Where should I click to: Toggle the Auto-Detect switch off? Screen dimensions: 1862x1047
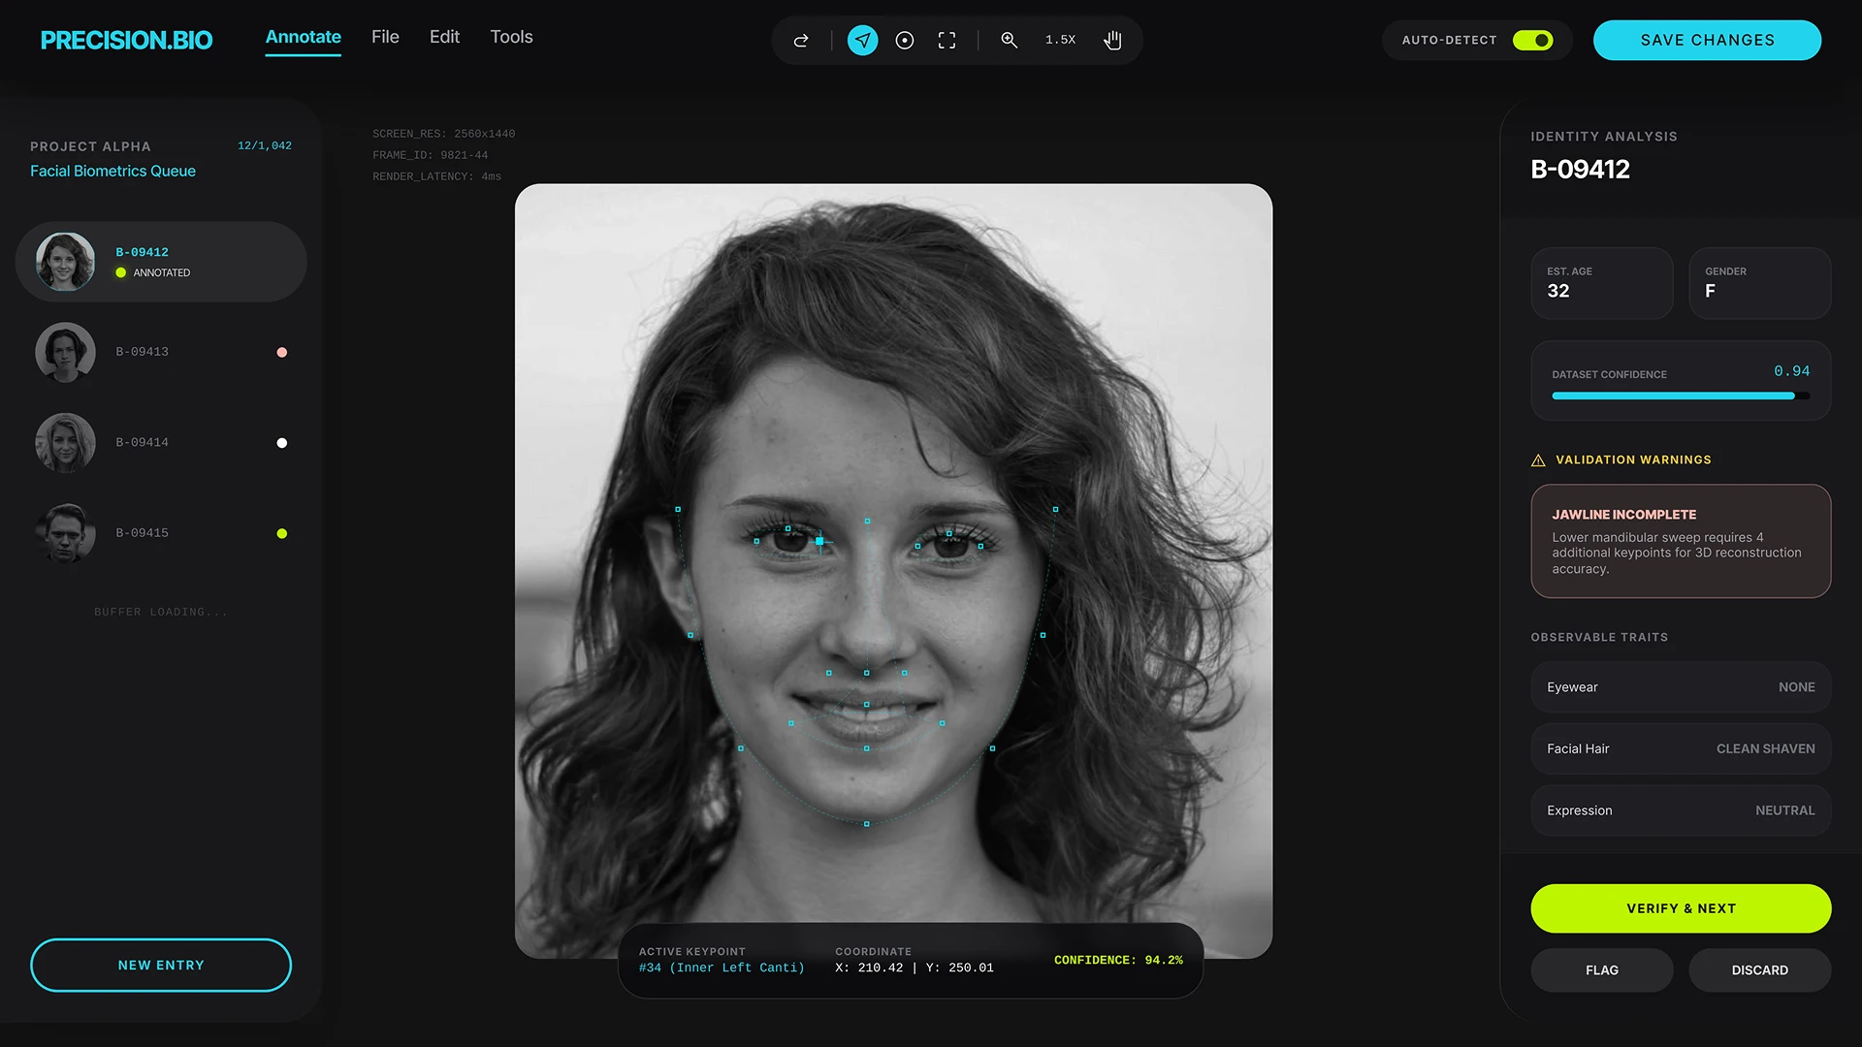click(x=1532, y=41)
